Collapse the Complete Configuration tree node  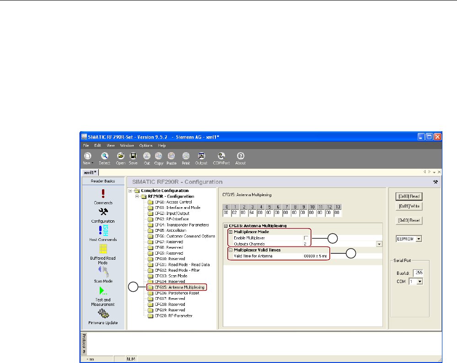click(x=130, y=191)
